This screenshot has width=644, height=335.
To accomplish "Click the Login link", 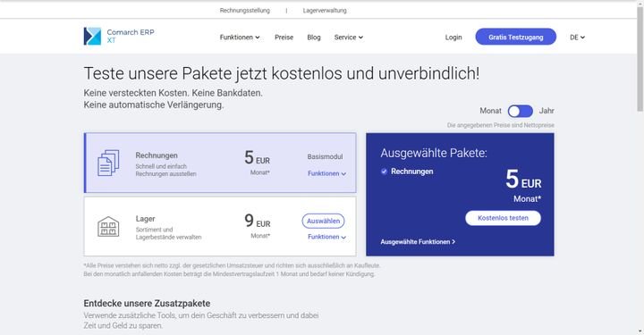I will (x=453, y=38).
